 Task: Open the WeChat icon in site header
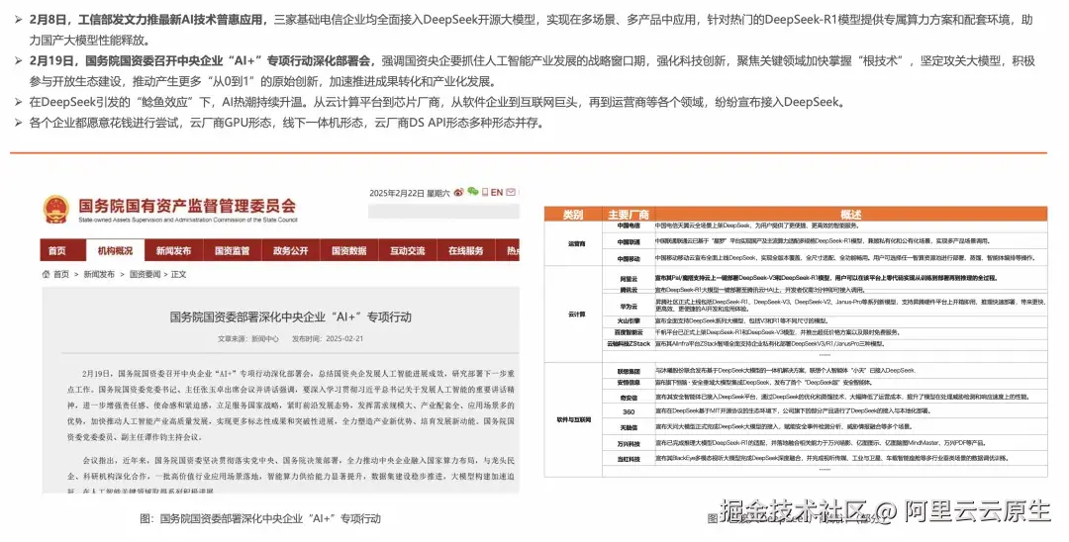click(x=472, y=192)
